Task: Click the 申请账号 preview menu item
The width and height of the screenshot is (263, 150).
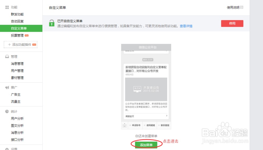Action: [x=135, y=125]
